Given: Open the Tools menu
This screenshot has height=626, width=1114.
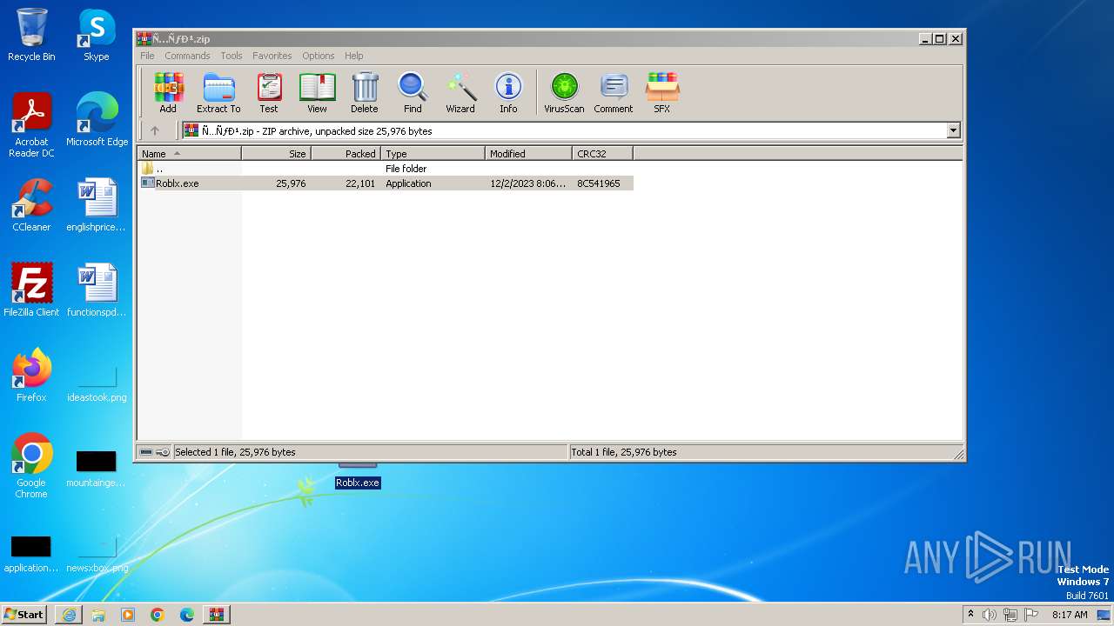Looking at the screenshot, I should [232, 56].
